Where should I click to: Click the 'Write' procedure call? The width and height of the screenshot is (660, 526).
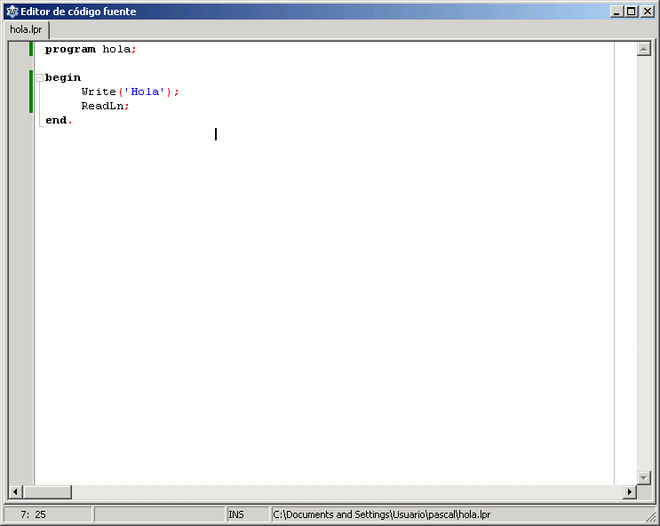[99, 92]
